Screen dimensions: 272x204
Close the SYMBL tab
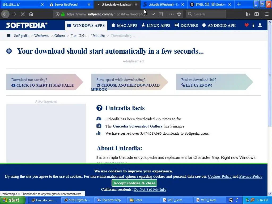pyautogui.click(x=230, y=5)
